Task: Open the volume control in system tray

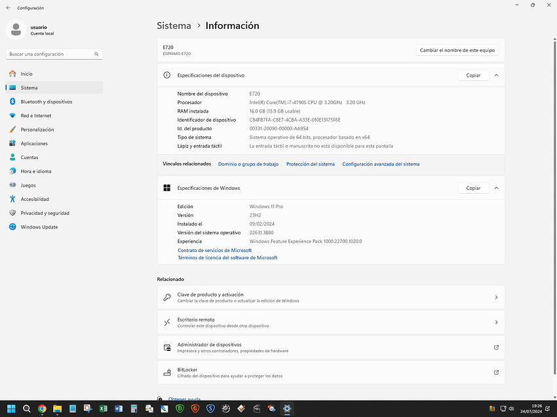Action: tap(512, 409)
